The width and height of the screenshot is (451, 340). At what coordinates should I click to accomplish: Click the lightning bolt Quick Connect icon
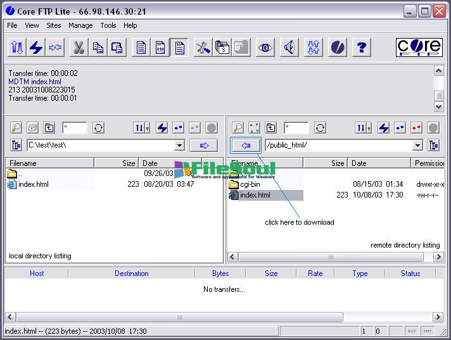pyautogui.click(x=36, y=47)
